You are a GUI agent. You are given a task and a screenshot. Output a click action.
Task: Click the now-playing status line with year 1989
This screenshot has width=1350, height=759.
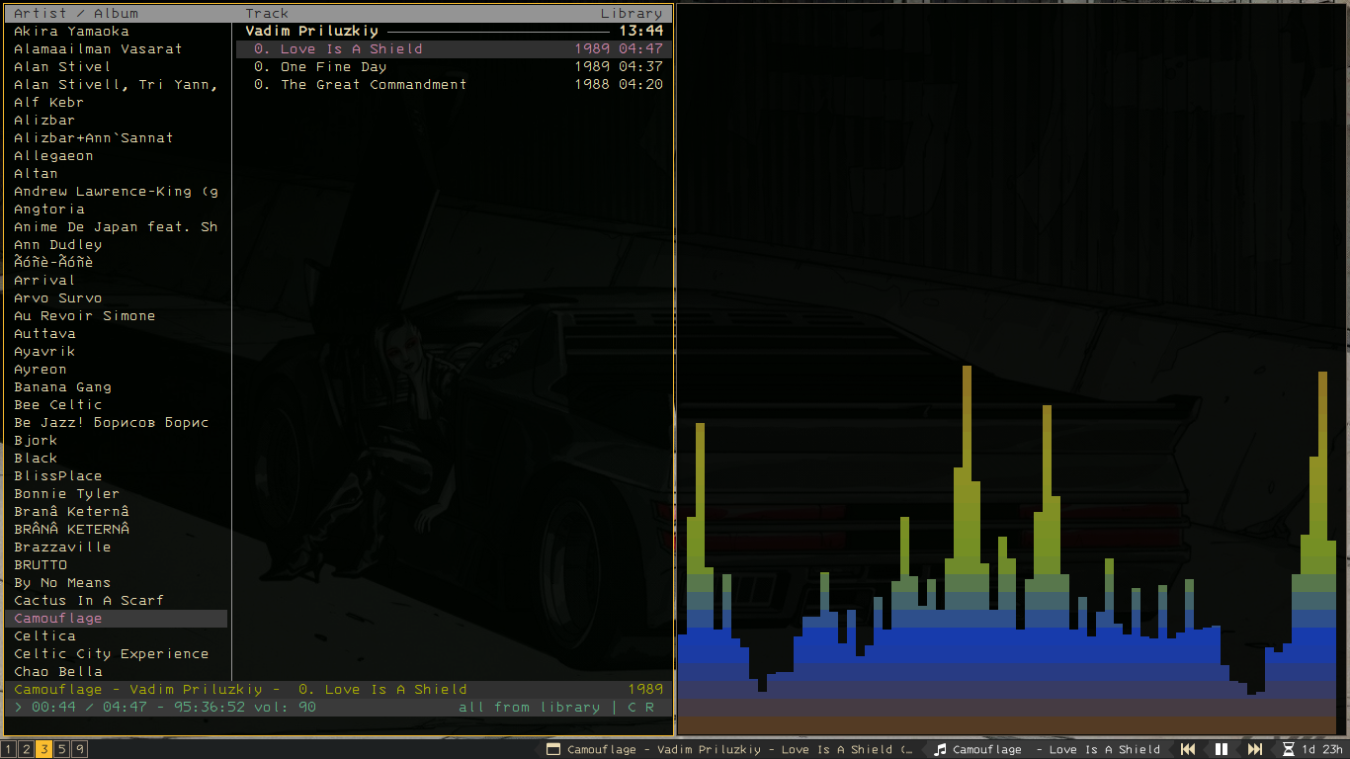click(338, 690)
